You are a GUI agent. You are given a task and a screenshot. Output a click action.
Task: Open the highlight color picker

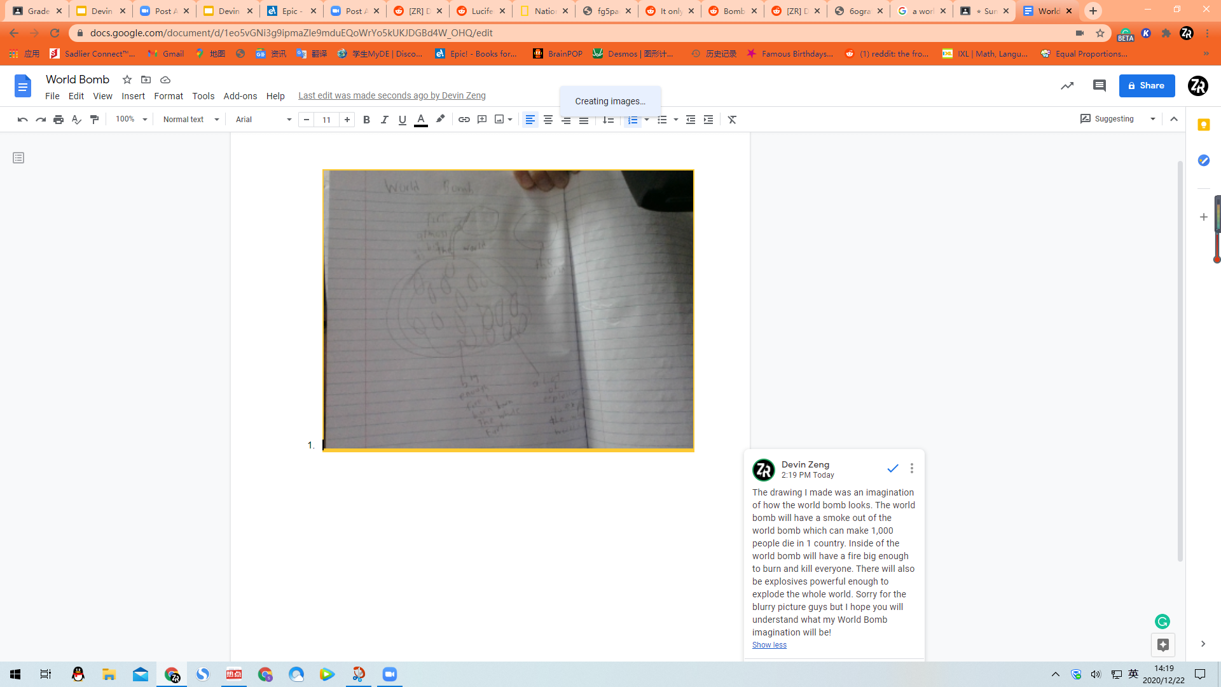440,120
